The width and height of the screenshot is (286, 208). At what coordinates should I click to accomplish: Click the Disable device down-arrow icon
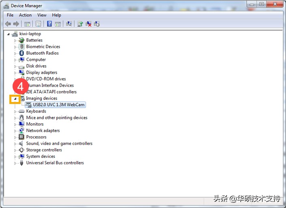97,24
